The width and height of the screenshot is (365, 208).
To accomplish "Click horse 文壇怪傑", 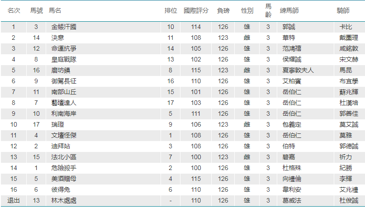I will [x=64, y=135].
